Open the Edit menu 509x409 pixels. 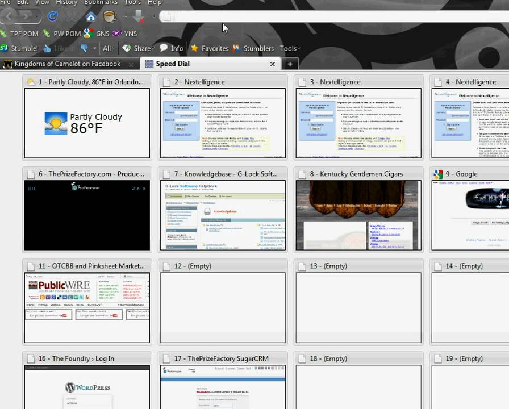point(22,3)
